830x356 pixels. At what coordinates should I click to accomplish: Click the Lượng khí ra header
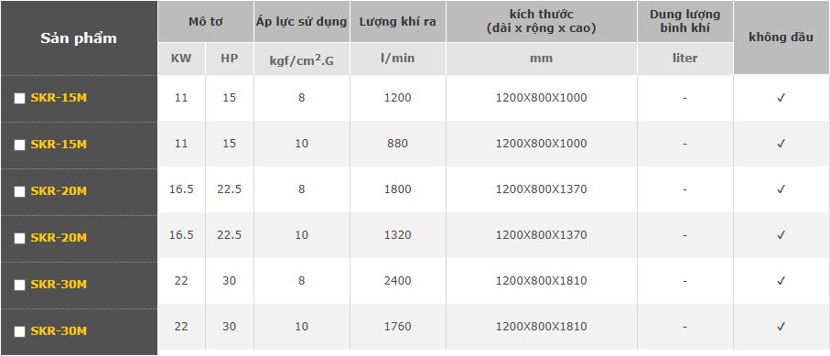click(x=397, y=22)
